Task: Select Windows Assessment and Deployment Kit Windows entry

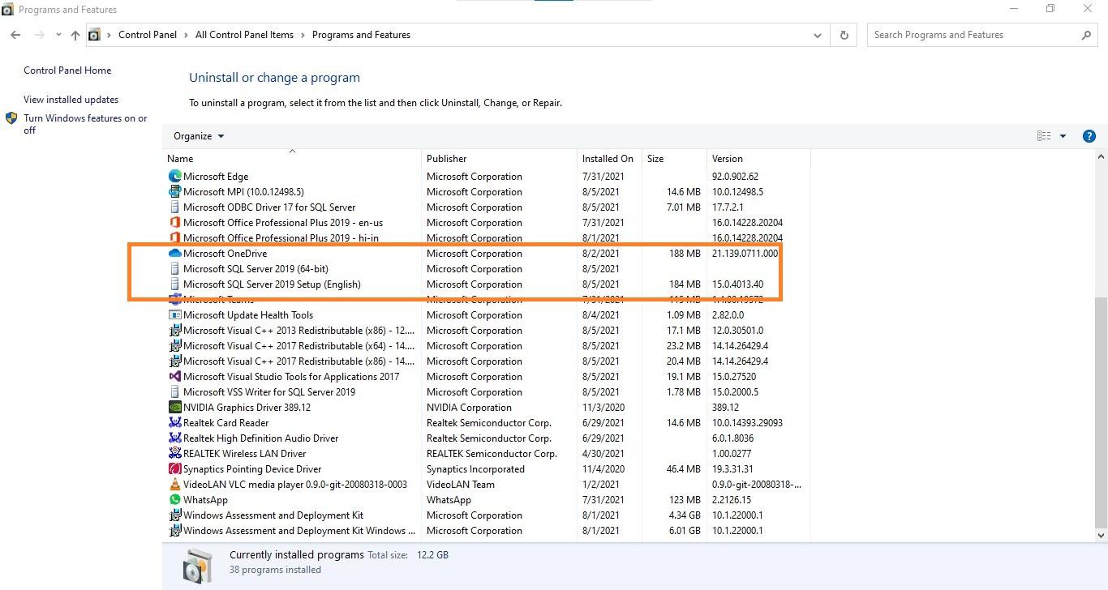Action: coord(299,531)
